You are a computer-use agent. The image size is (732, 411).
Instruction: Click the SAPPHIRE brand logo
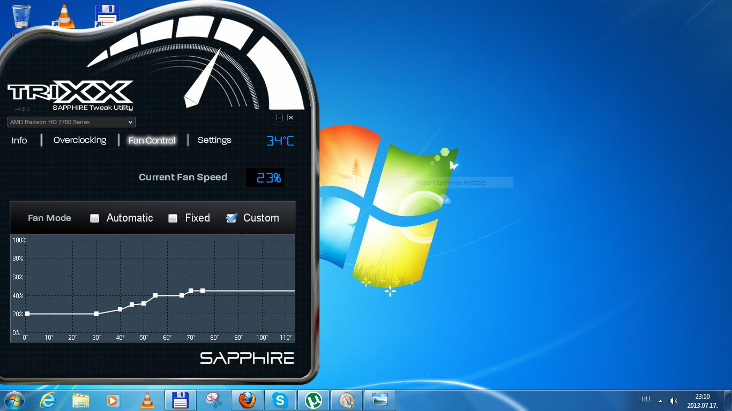[x=247, y=358]
